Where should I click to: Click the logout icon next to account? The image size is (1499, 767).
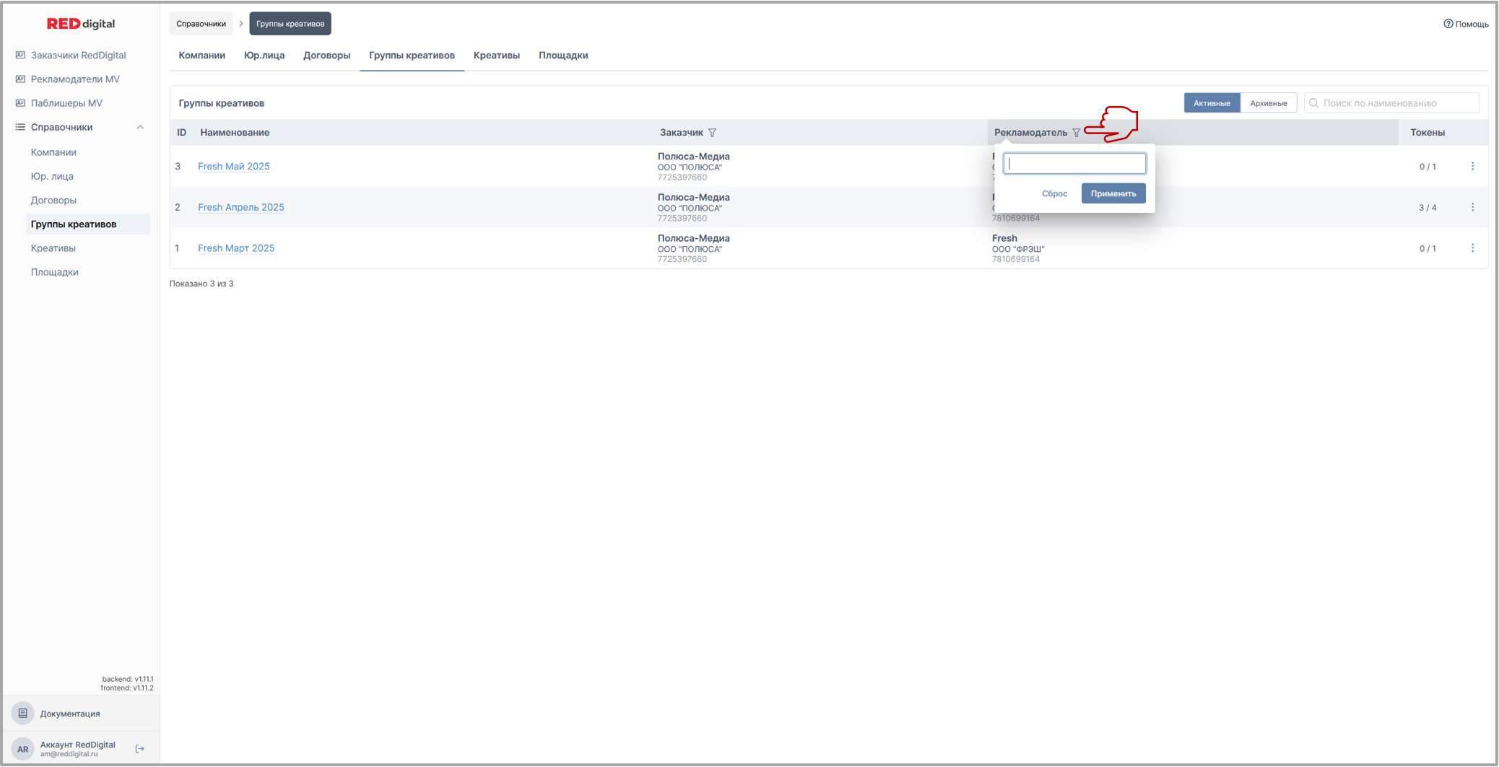coord(140,749)
